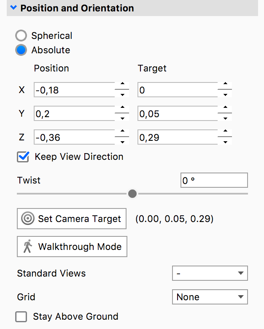The height and width of the screenshot is (329, 264).
Task: Decrease Target Y with down arrow
Action: [225, 118]
